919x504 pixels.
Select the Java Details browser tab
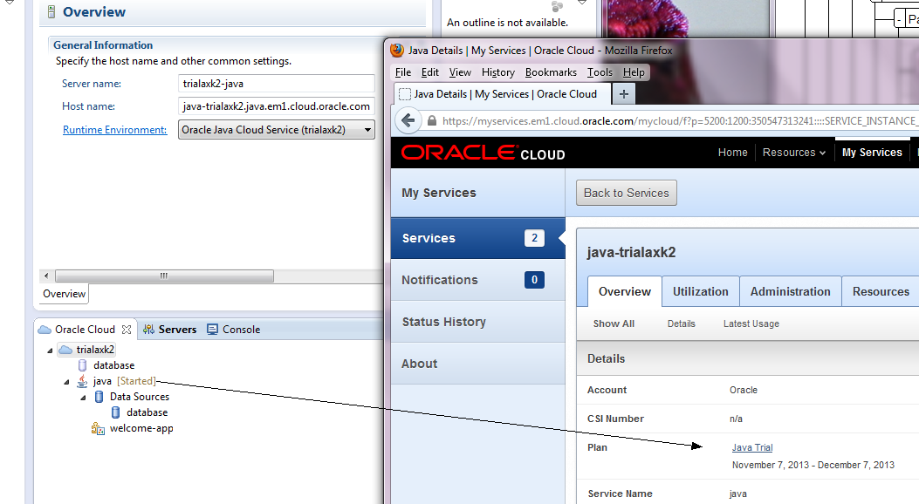tap(502, 93)
